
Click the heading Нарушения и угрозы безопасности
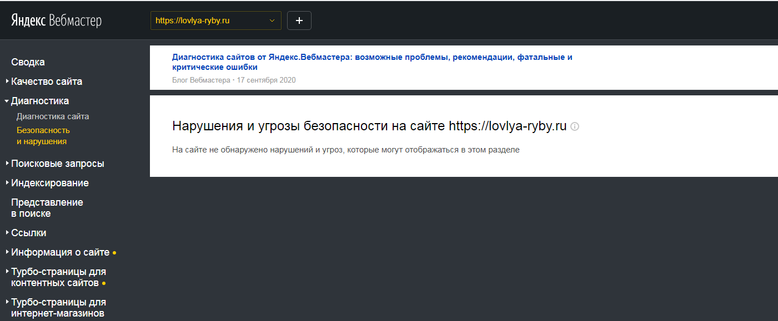tap(369, 126)
